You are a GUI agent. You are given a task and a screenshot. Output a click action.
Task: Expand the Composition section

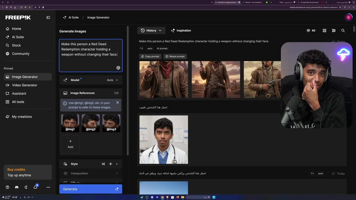[x=91, y=173]
